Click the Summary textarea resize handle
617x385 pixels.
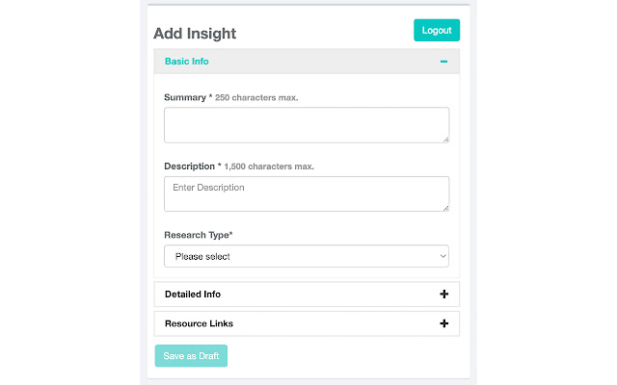(x=444, y=139)
